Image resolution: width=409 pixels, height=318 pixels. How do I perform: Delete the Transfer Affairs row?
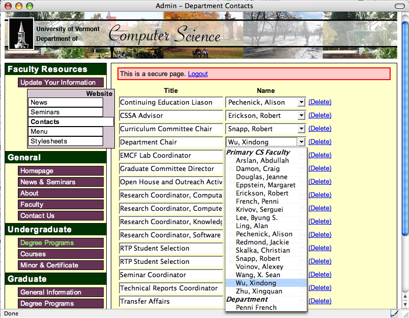[320, 301]
